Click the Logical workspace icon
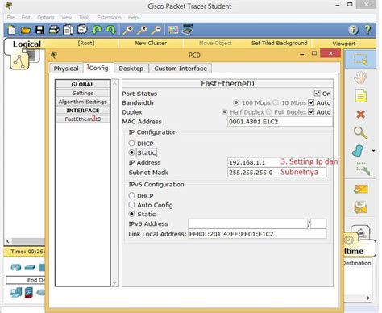Image resolution: width=382 pixels, height=313 pixels. point(19,61)
